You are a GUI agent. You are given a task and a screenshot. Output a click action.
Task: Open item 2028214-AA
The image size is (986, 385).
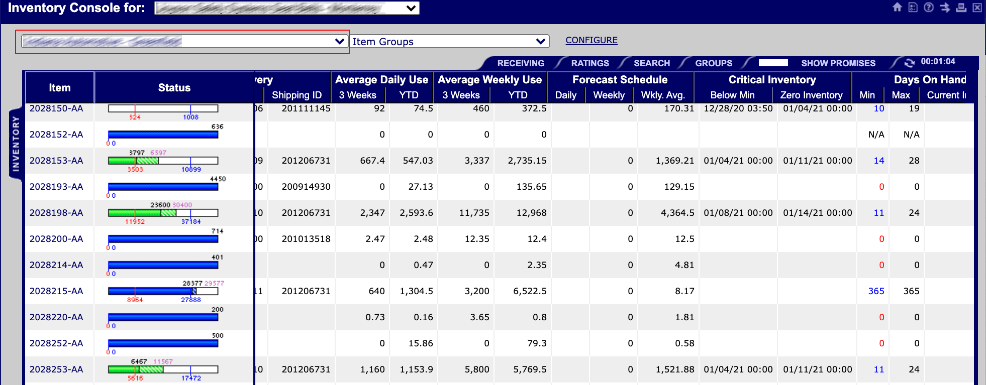(56, 265)
